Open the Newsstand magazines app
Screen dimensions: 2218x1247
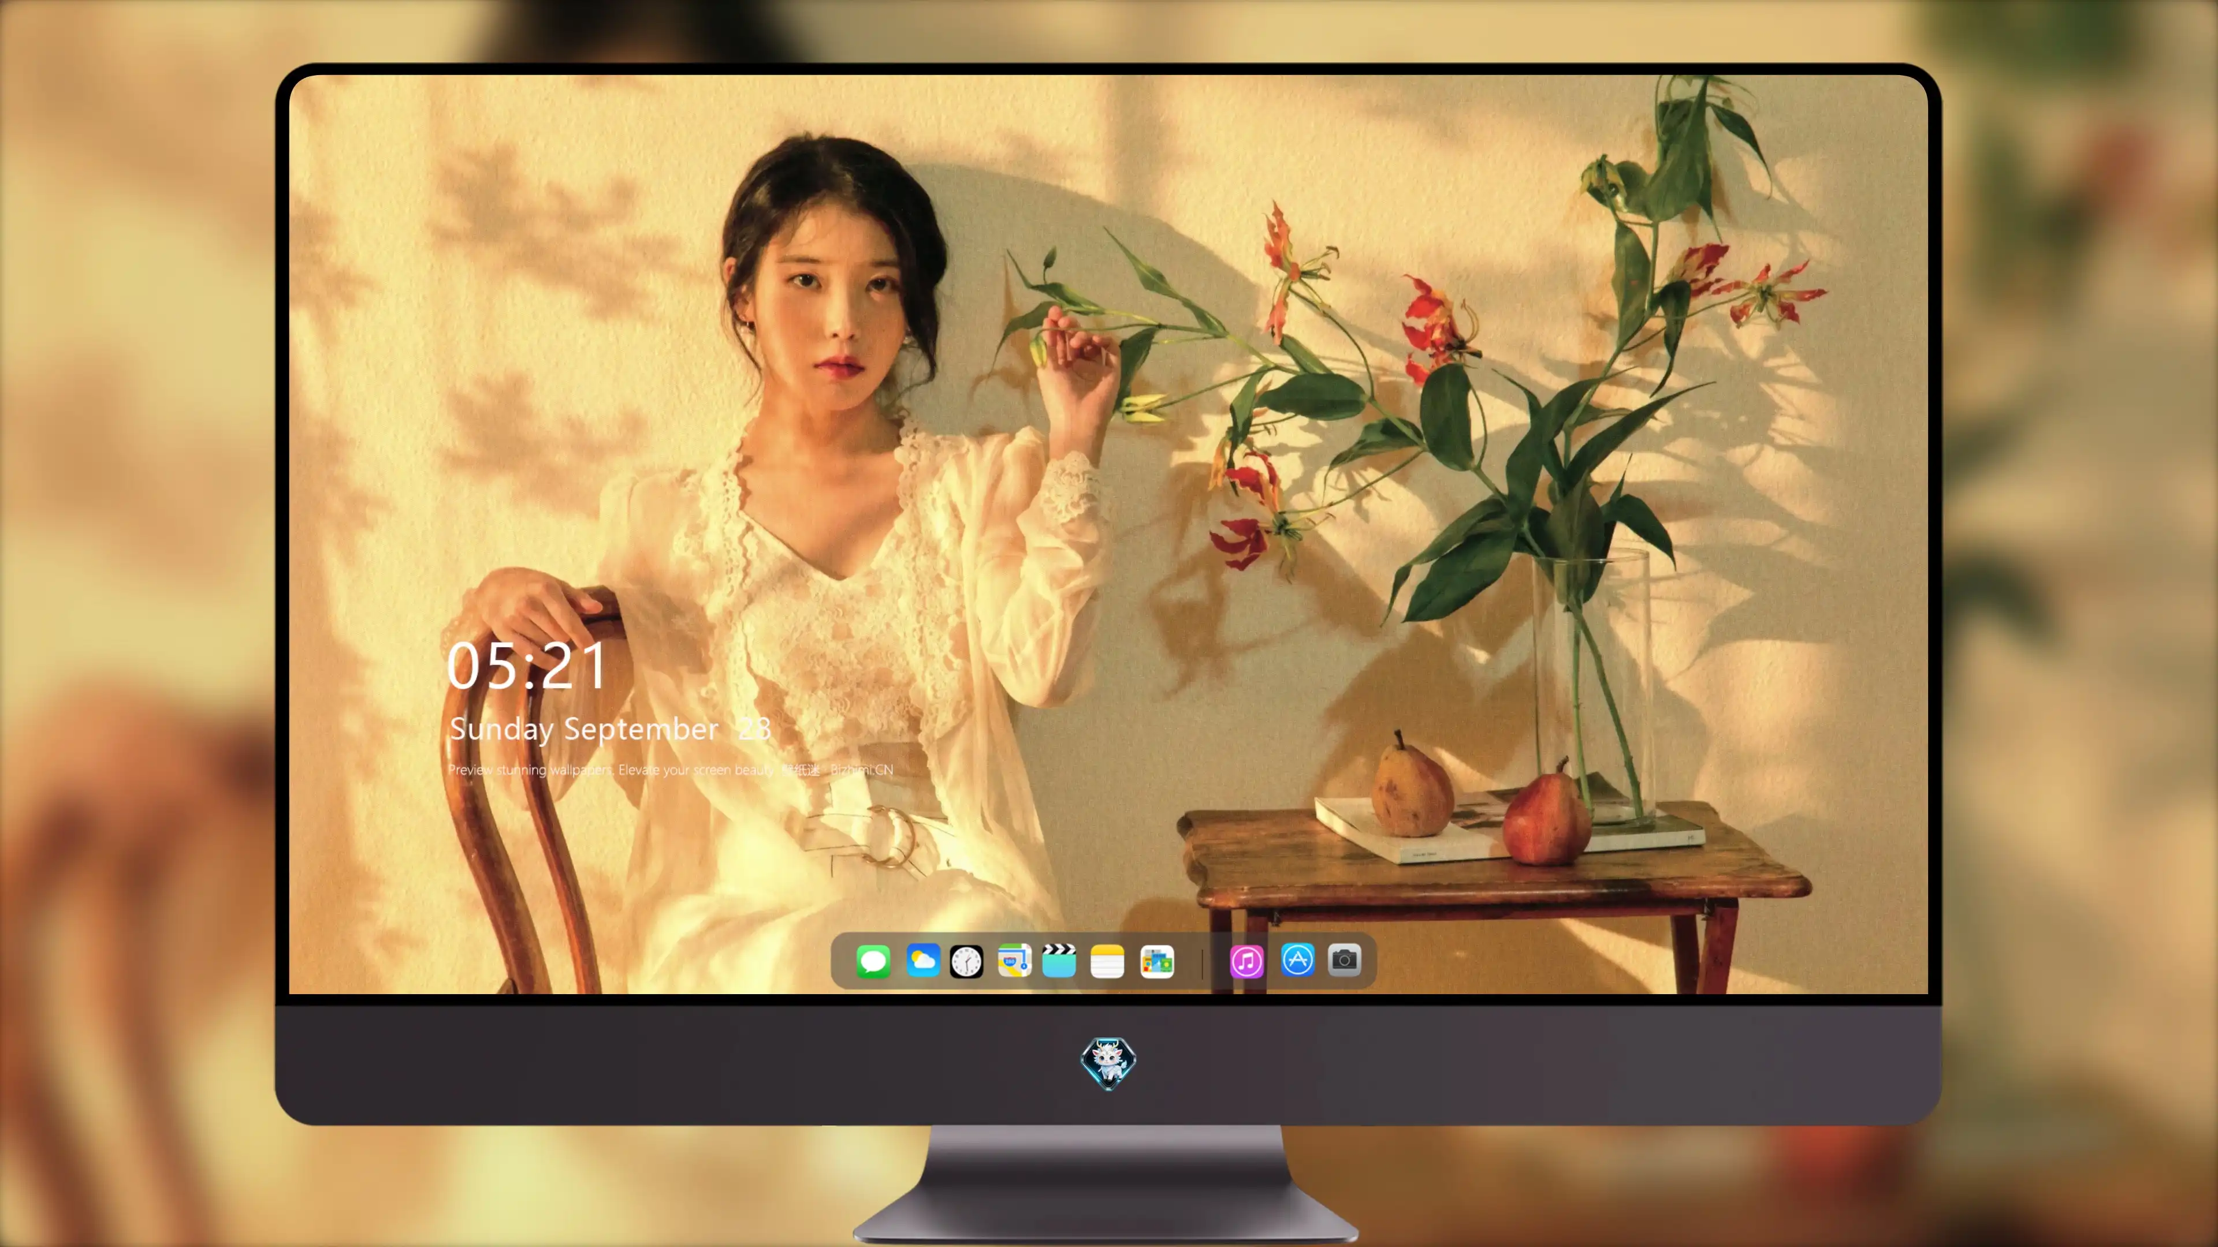[1156, 961]
